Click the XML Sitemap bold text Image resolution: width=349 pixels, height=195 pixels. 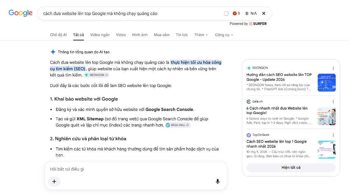(x=90, y=119)
